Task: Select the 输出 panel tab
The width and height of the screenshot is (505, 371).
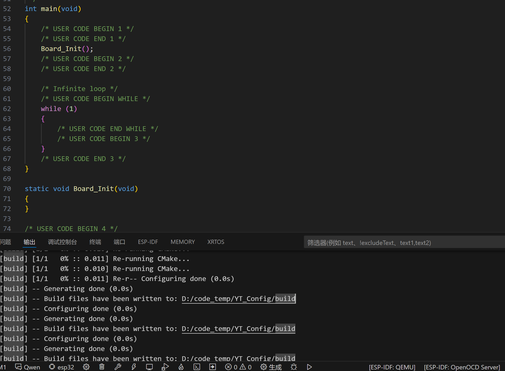Action: (29, 242)
